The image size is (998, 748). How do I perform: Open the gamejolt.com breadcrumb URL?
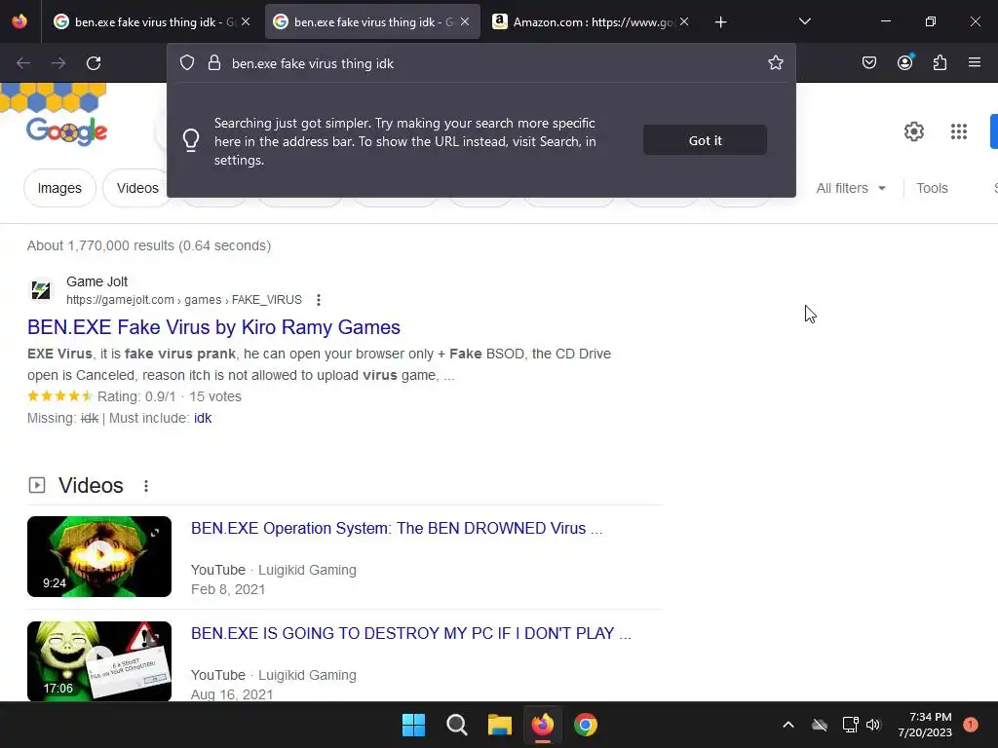[184, 300]
